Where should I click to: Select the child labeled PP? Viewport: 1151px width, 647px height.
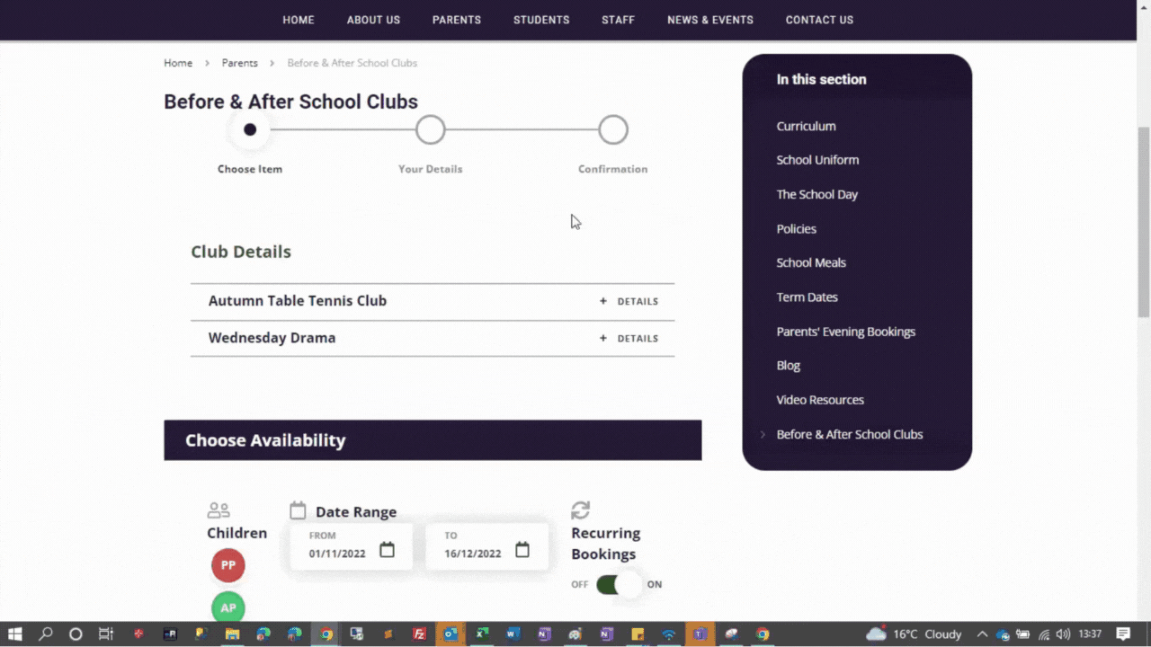(x=228, y=564)
